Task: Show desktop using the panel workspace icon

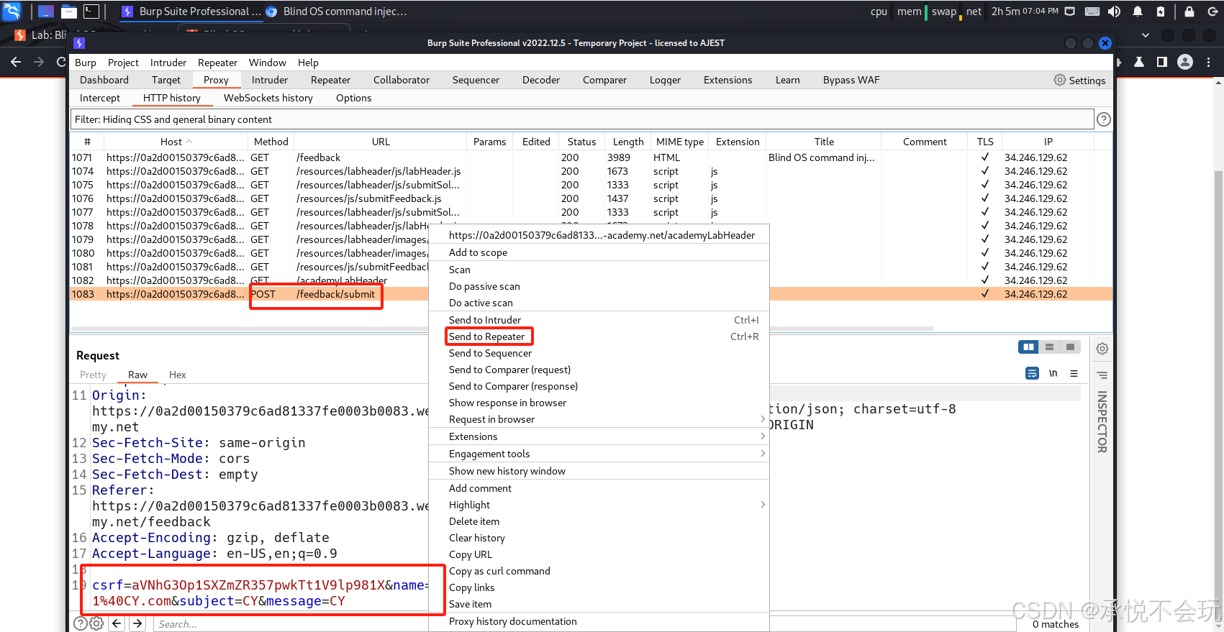Action: tap(46, 12)
